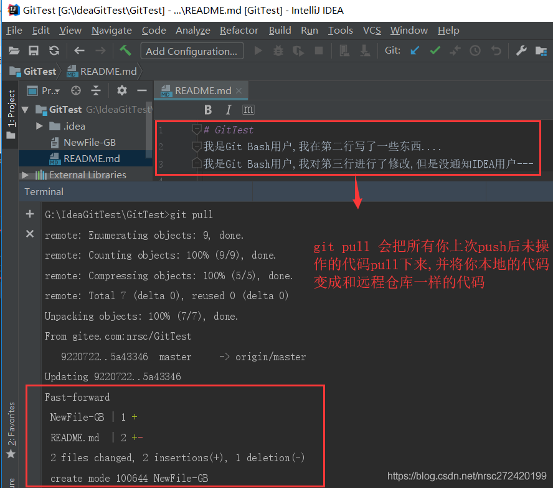This screenshot has width=553, height=488.
Task: Click the locate target icon in Project panel
Action: [76, 91]
